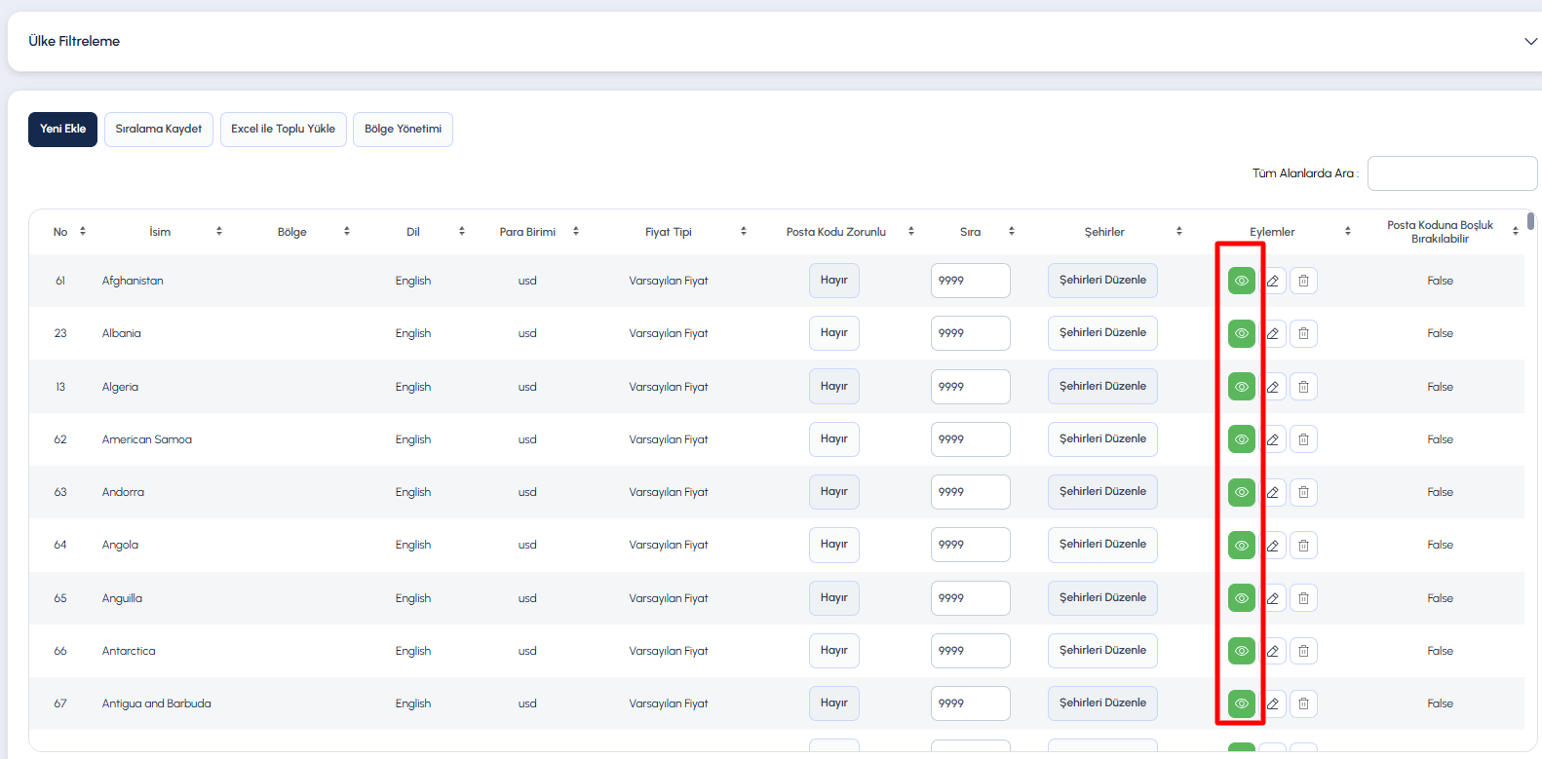The image size is (1542, 759).
Task: Edit Angola via the pencil icon
Action: pos(1273,545)
